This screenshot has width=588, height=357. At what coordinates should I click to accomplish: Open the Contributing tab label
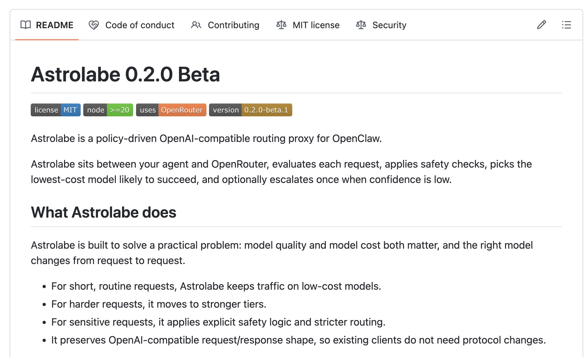point(233,25)
